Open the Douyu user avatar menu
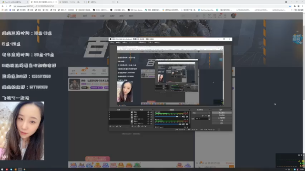The height and width of the screenshot is (171, 305). [x=233, y=16]
